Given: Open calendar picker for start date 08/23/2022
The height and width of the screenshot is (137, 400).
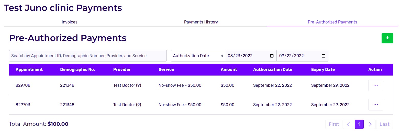Looking at the screenshot, I should pos(272,56).
